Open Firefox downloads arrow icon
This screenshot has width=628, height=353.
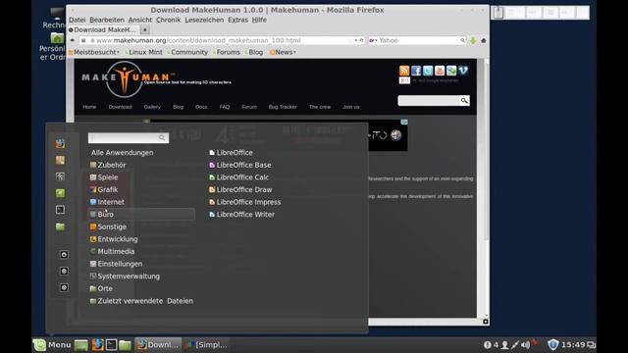(x=473, y=40)
